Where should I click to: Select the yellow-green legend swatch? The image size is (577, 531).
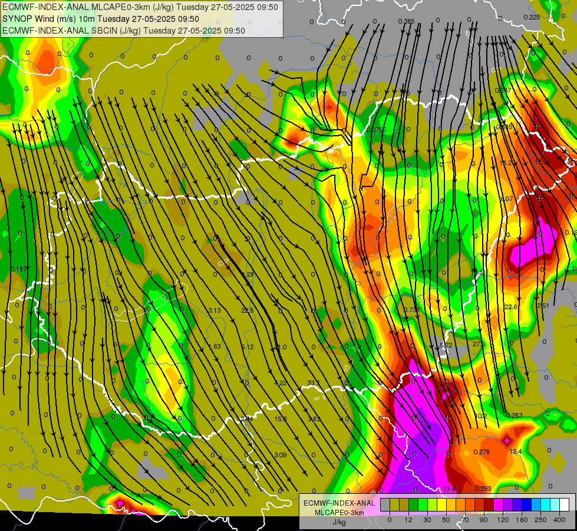point(433,504)
